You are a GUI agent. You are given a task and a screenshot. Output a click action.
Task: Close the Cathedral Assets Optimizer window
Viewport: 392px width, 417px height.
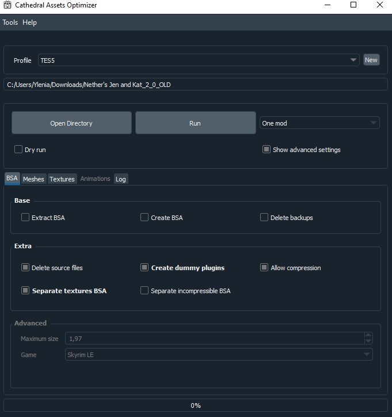pyautogui.click(x=380, y=5)
